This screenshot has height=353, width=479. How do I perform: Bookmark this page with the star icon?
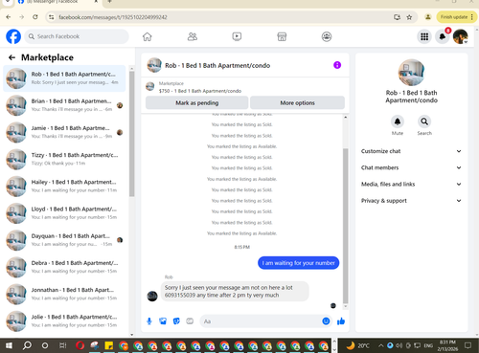point(409,17)
